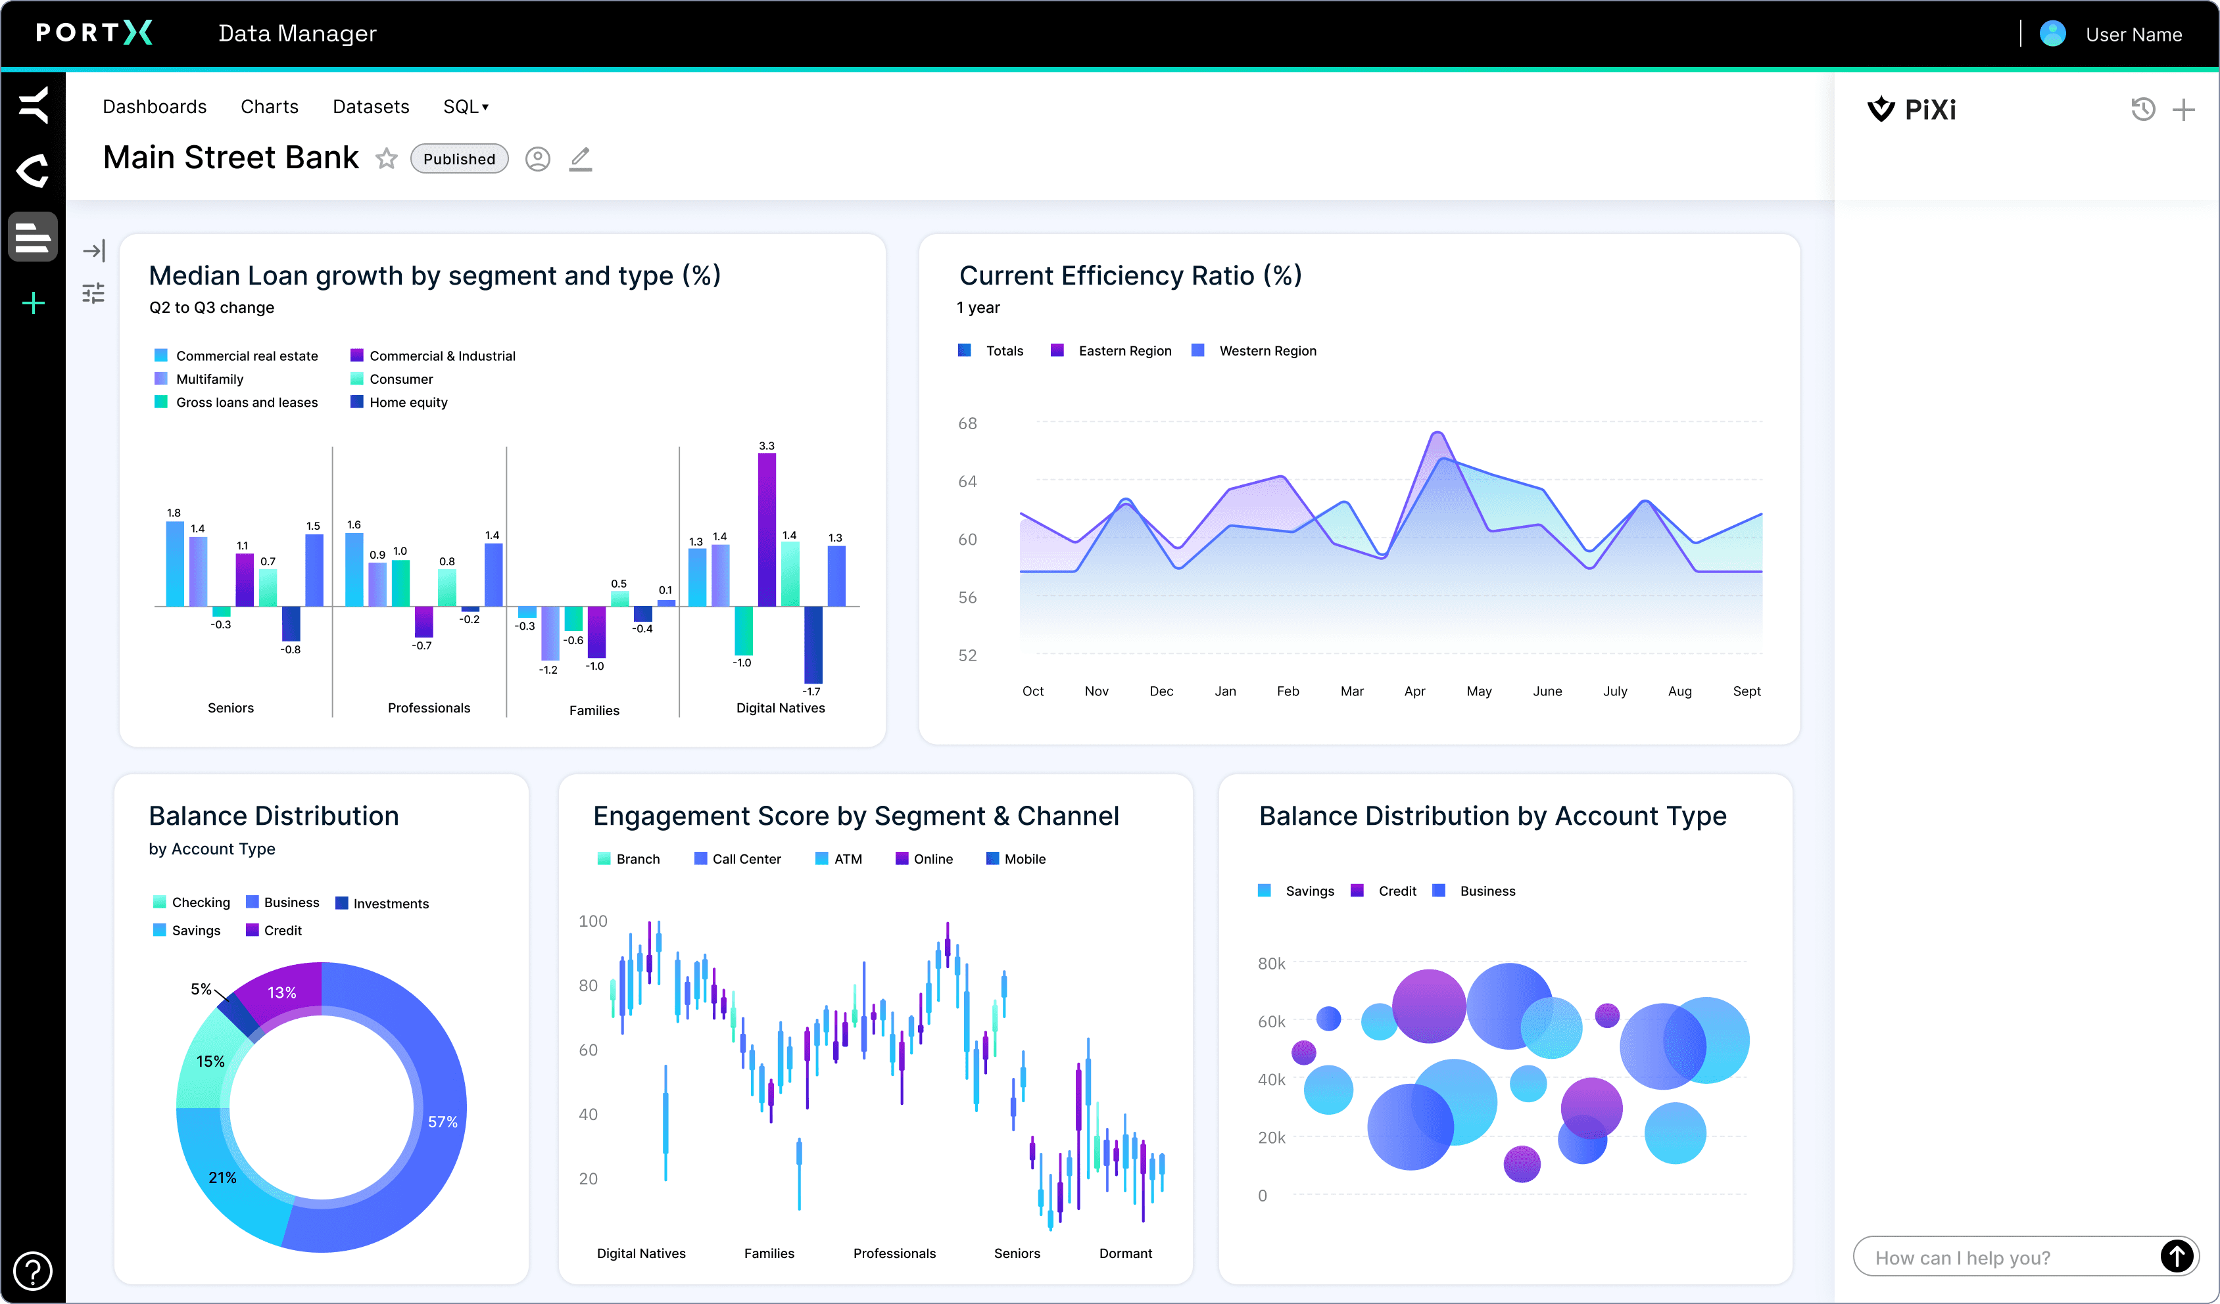The image size is (2220, 1304).
Task: Open the User Name account menu
Action: point(2133,34)
